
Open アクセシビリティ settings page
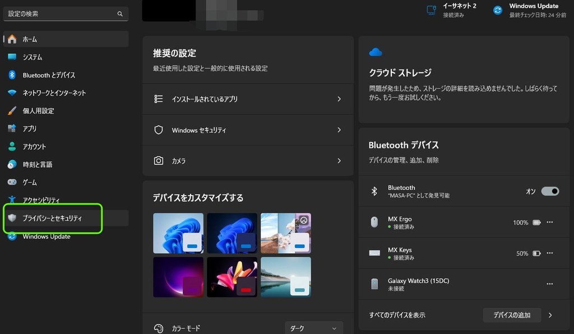[66, 200]
